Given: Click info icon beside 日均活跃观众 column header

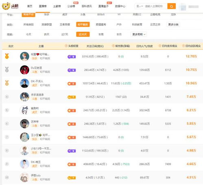Looking at the screenshot, I should 183,46.
